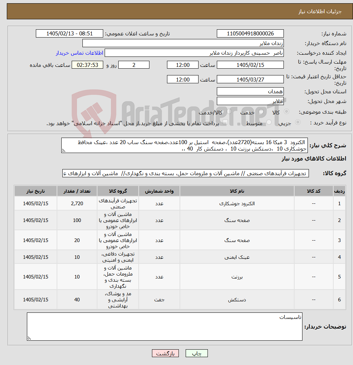Click the الکترود جوشکاری item cell
The height and width of the screenshot is (365, 353).
[x=237, y=203]
